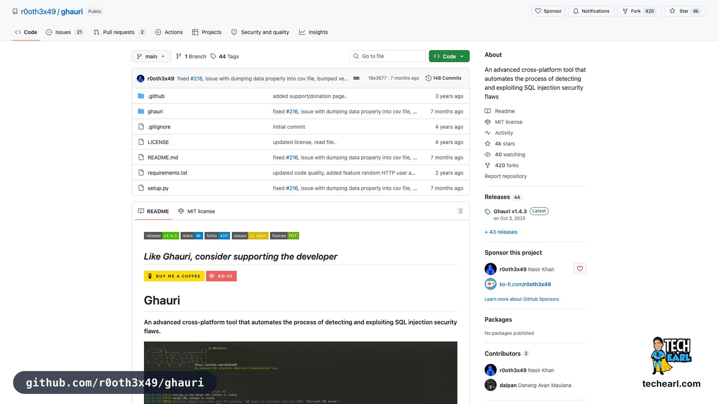Image resolution: width=718 pixels, height=404 pixels.
Task: Open the Releases 44 heading
Action: pyautogui.click(x=503, y=197)
